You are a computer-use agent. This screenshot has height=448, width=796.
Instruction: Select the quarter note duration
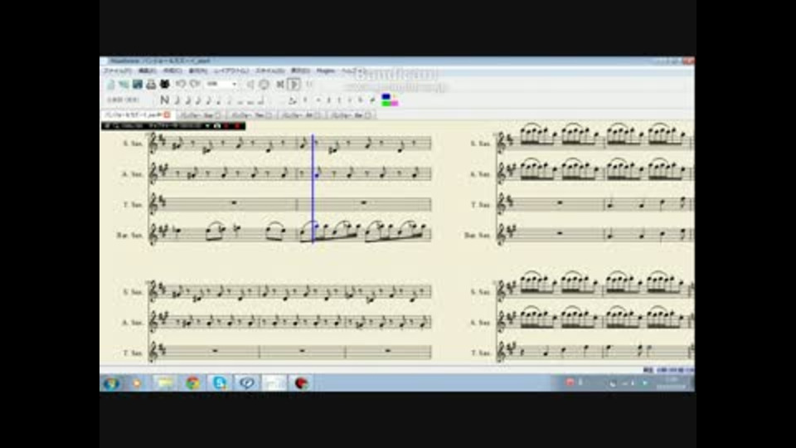pyautogui.click(x=219, y=100)
